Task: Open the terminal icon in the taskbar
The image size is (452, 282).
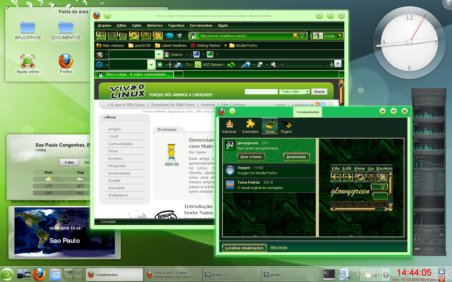Action: pos(329,274)
